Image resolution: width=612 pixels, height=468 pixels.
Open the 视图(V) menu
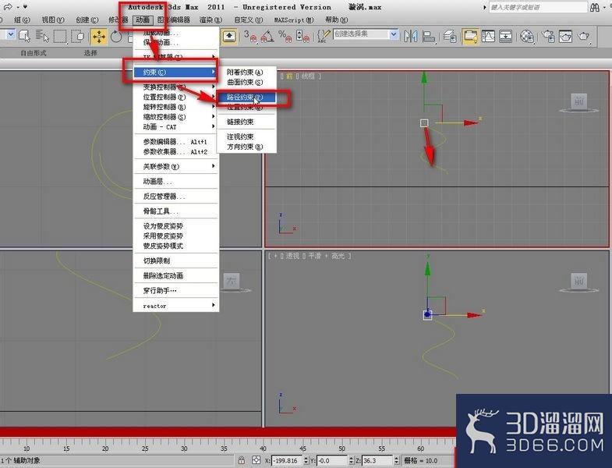coord(53,19)
